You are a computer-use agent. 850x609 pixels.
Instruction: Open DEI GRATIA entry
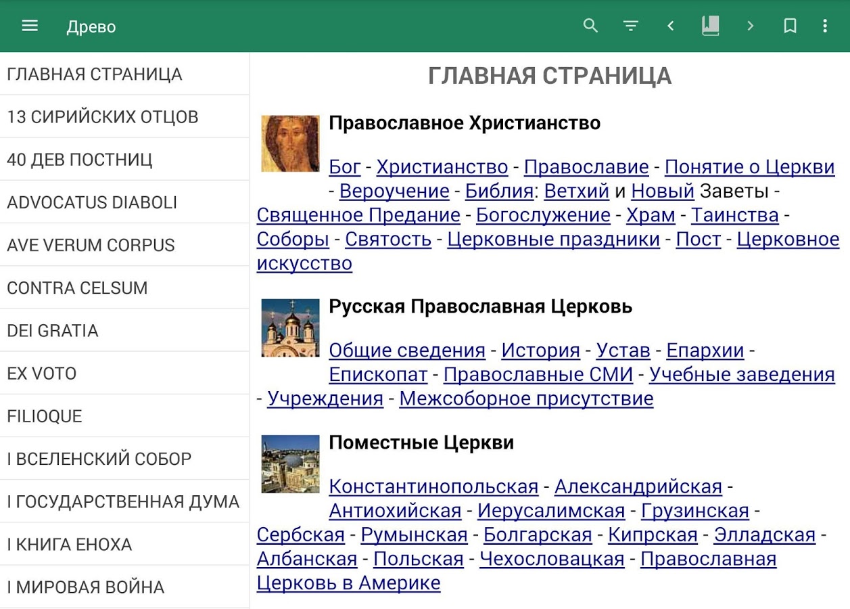point(124,330)
